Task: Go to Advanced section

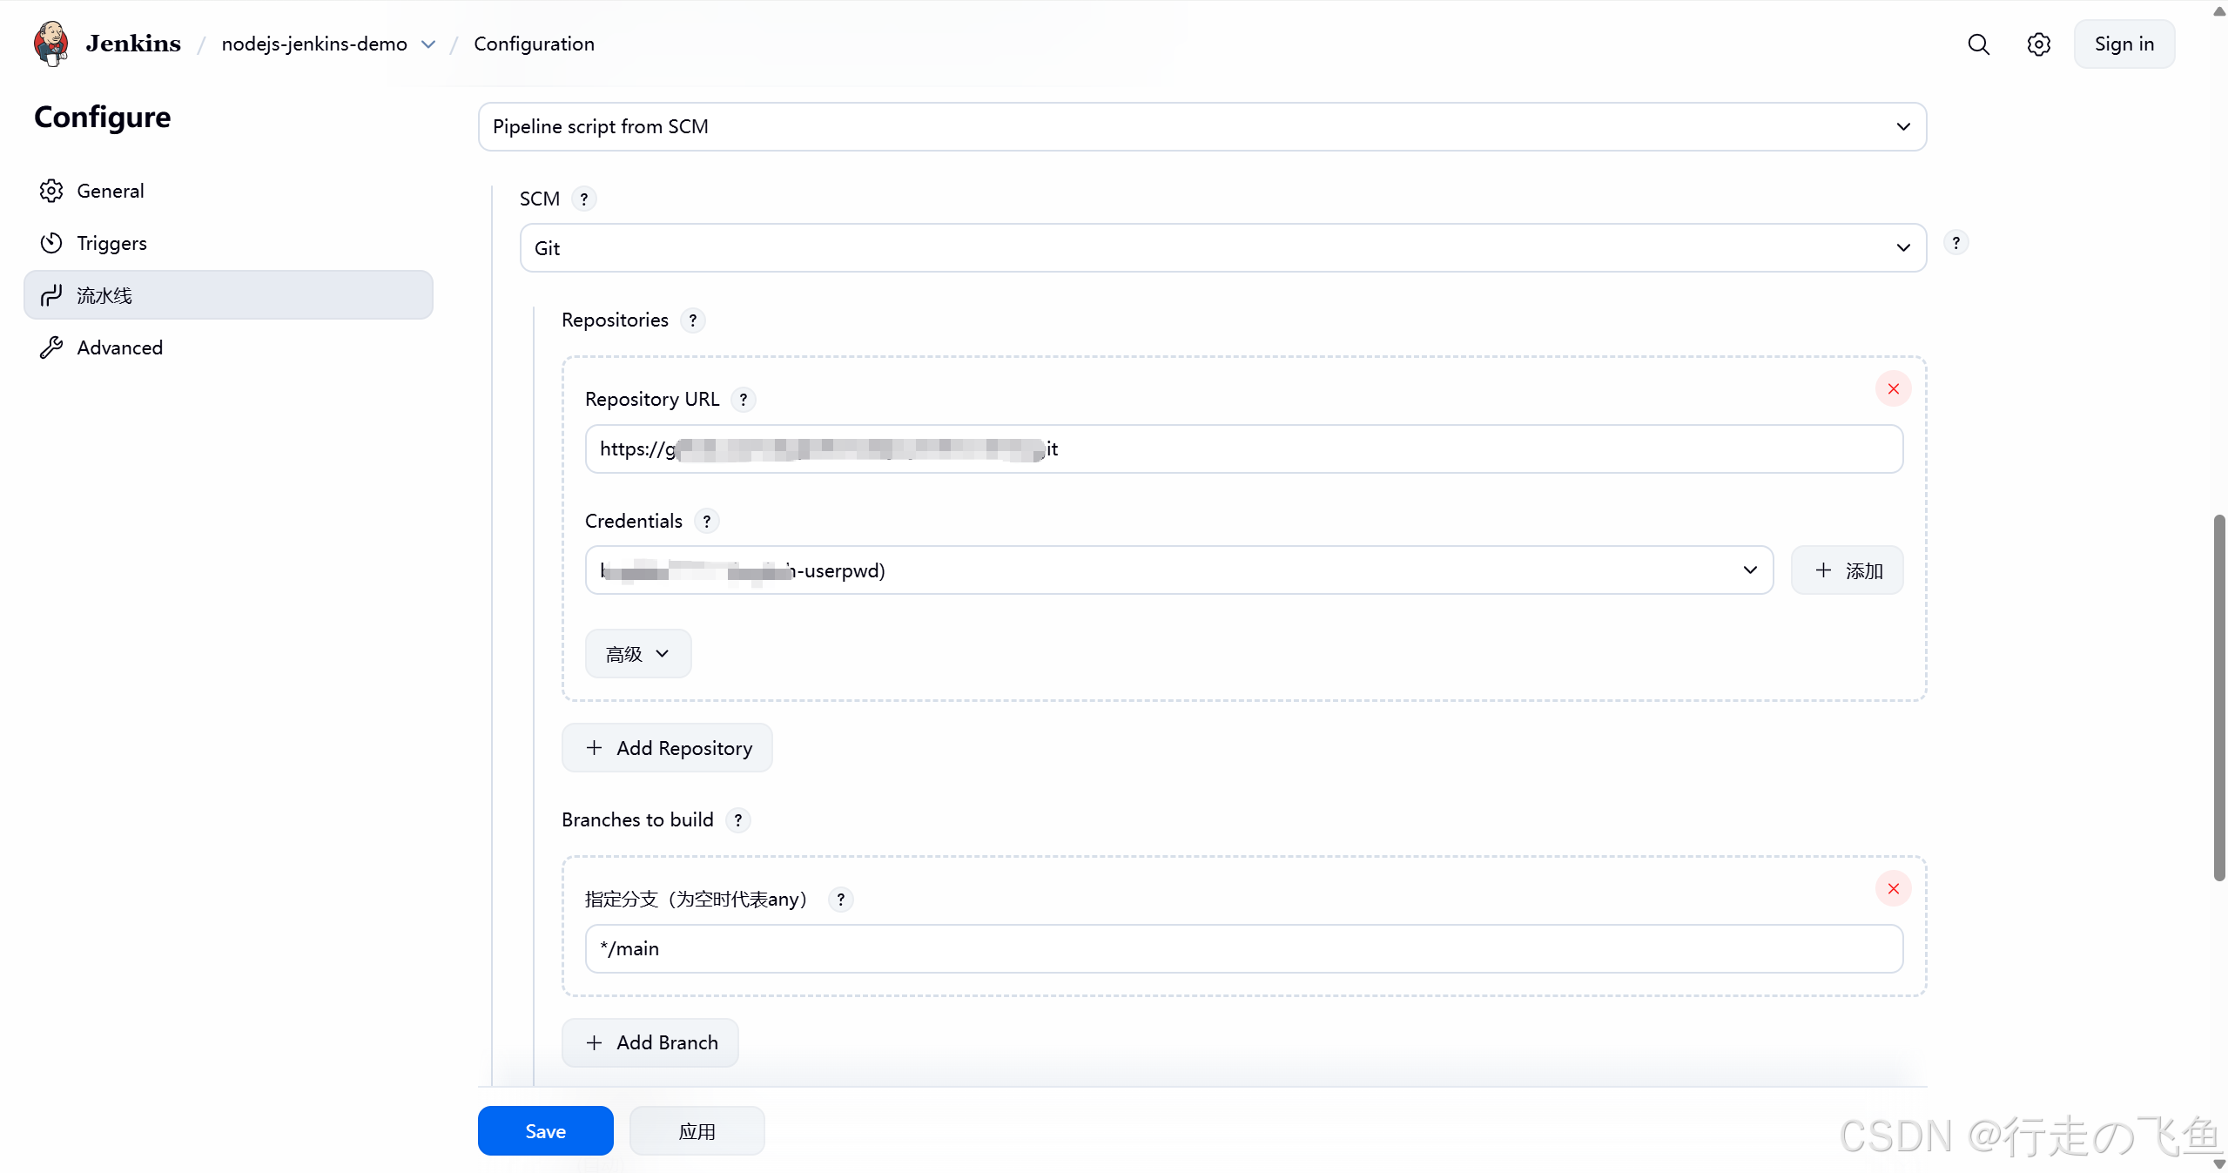Action: (x=228, y=347)
